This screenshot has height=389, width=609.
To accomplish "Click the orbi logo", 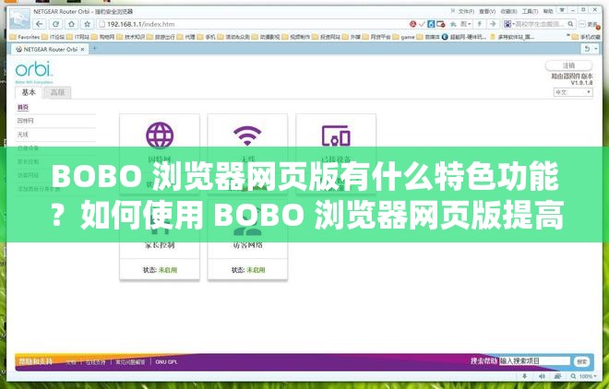I will [33, 71].
